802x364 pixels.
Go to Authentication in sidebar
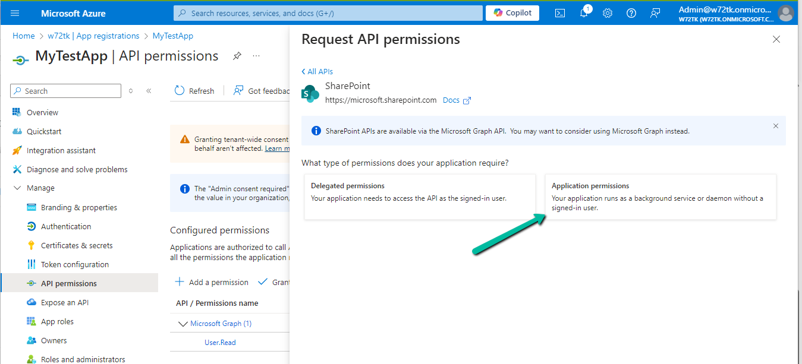(x=65, y=226)
